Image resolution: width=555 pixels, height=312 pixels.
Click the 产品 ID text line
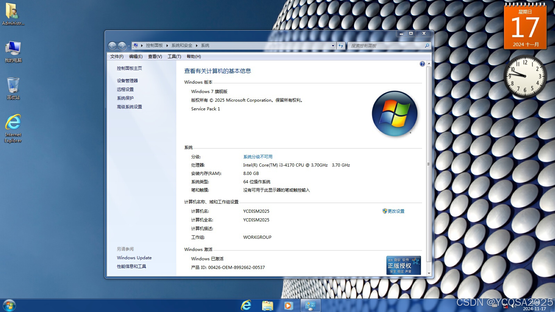click(228, 268)
